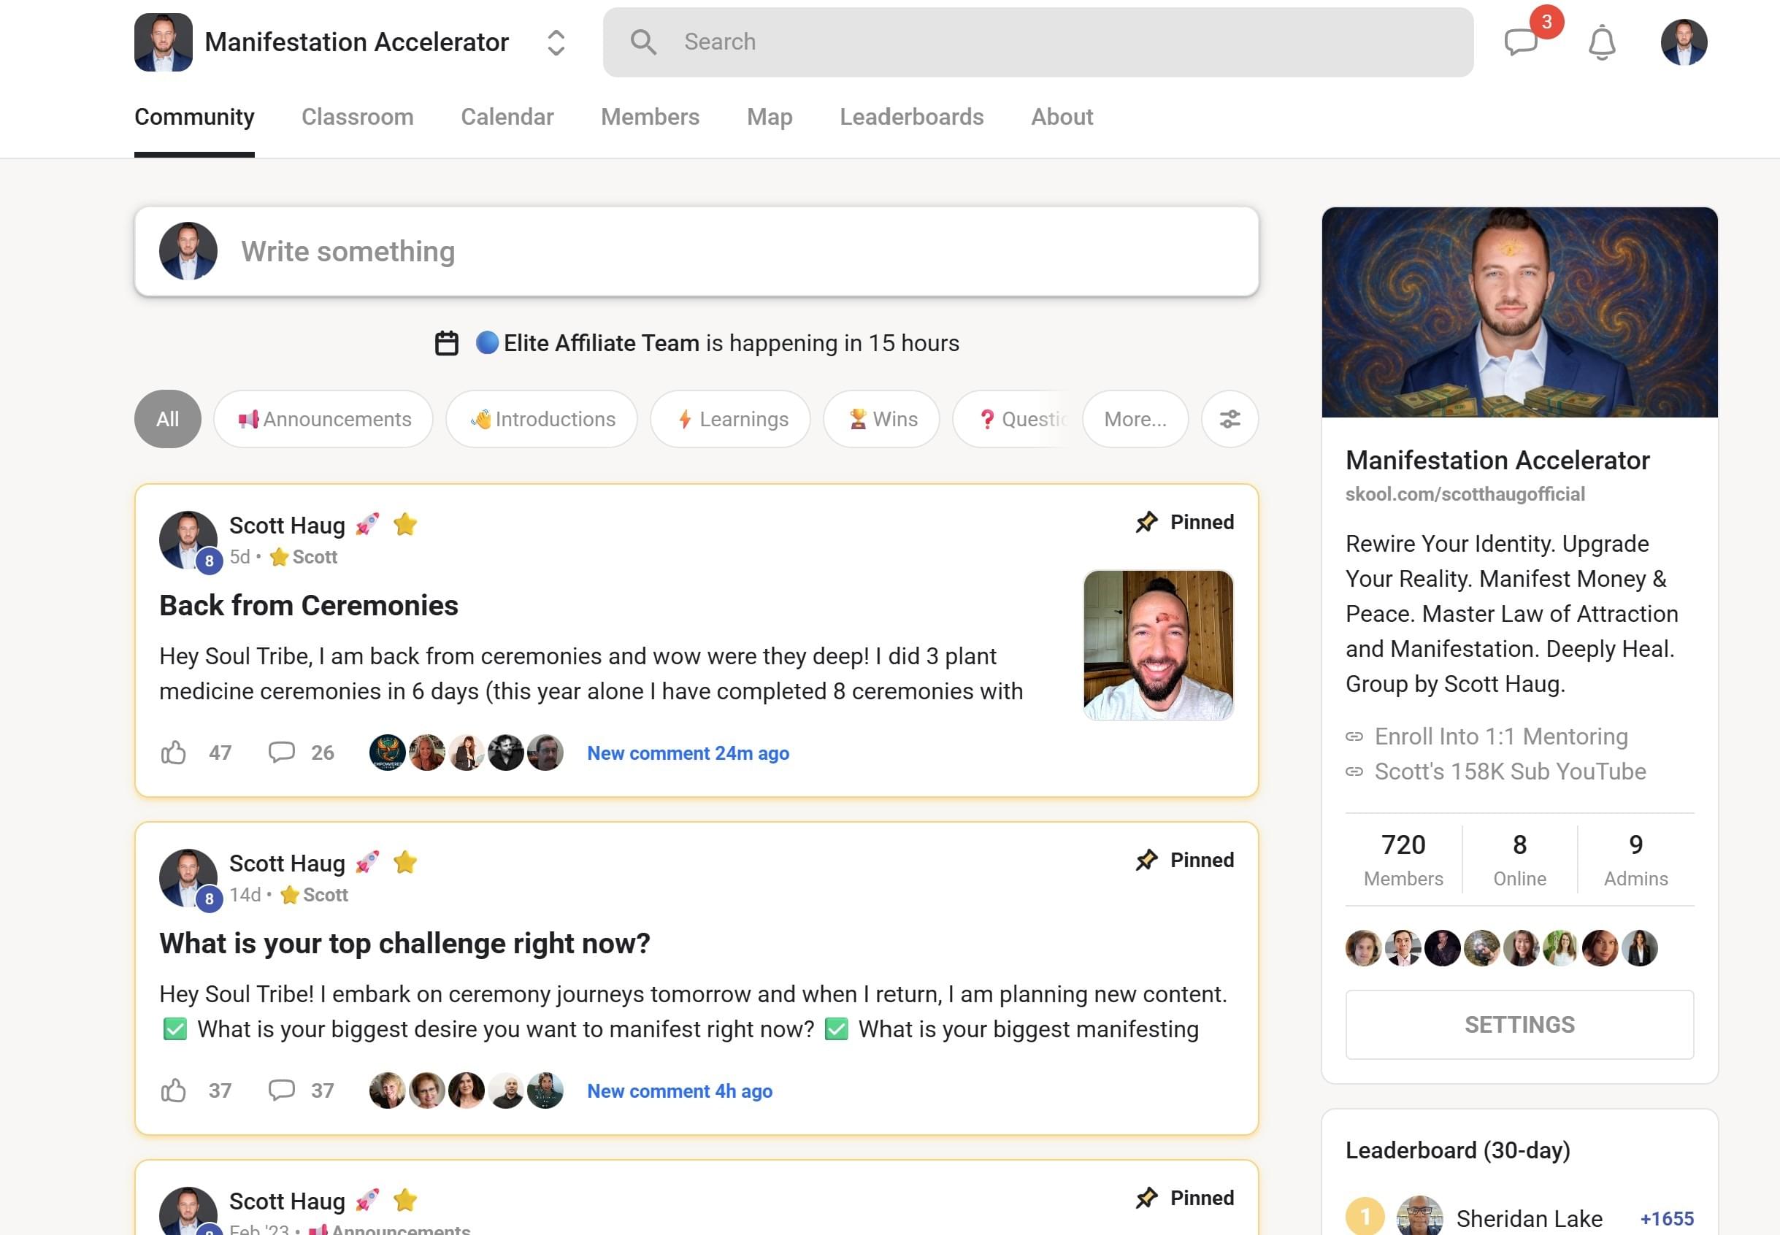Screen dimensions: 1780x1235
Task: Focus the Search field
Action: click(x=1037, y=42)
